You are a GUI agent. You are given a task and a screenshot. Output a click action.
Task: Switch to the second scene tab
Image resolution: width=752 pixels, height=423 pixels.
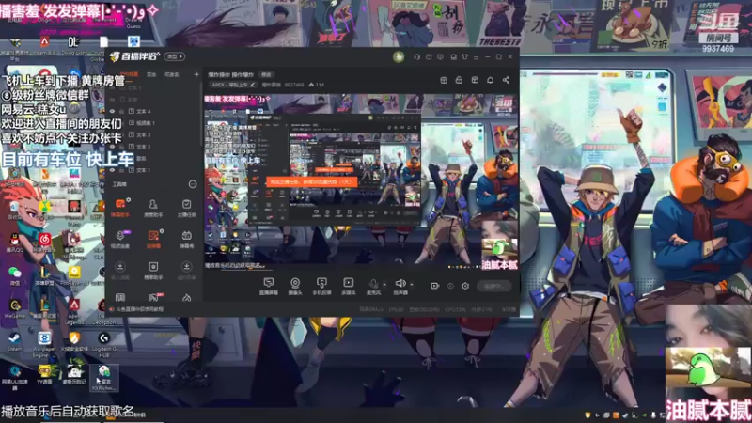point(151,74)
